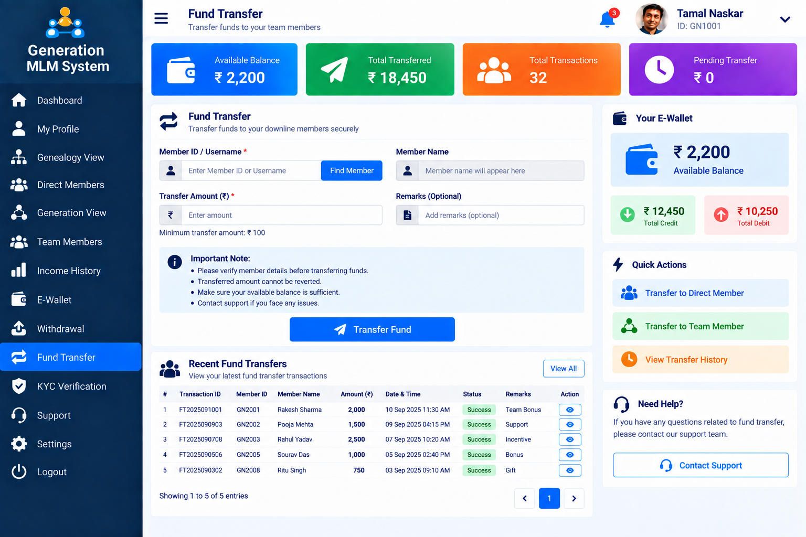Click the Fund Transfer sidebar arrows icon
This screenshot has width=806, height=537.
(19, 357)
